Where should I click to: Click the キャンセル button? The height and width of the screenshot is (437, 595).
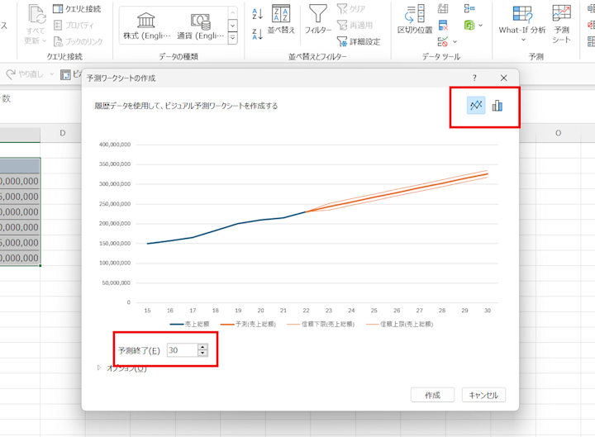coord(483,395)
